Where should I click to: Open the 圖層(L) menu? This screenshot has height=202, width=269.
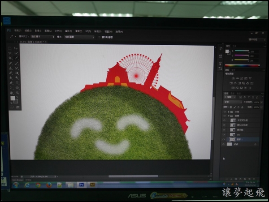(x=48, y=31)
